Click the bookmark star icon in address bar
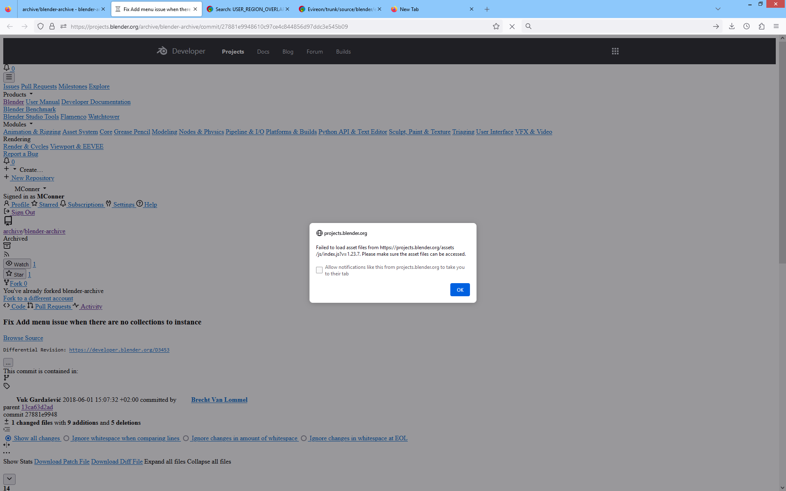 click(496, 26)
